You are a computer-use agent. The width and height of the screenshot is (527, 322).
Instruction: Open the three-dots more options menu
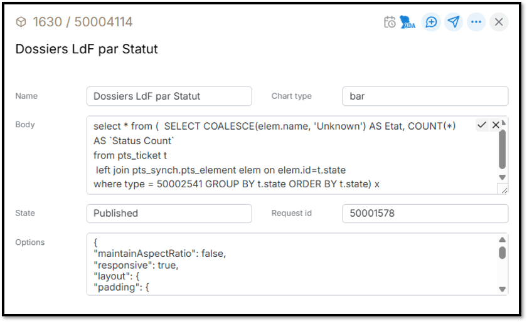476,23
